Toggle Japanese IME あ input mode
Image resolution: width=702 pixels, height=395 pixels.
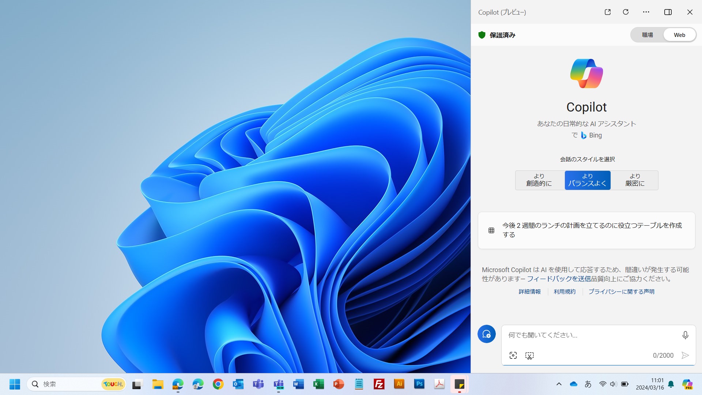pos(588,384)
